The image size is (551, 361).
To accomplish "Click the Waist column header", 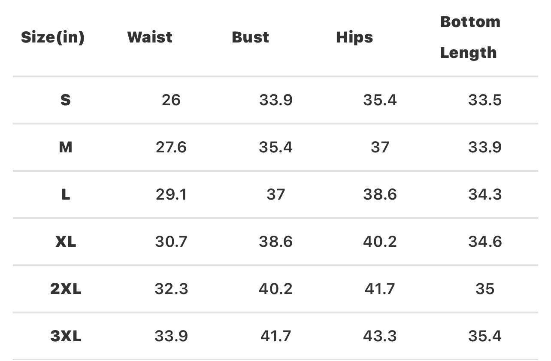I will [150, 37].
